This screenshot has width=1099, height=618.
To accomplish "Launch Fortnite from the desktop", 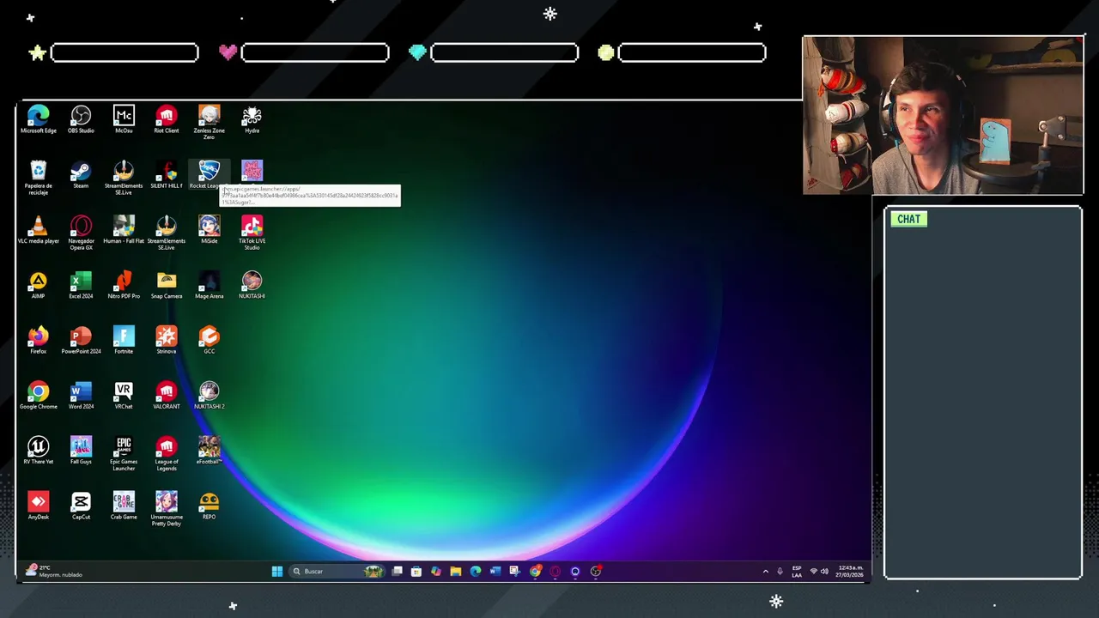I will (124, 340).
